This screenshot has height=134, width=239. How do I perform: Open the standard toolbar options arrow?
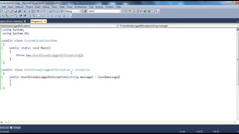[158, 12]
